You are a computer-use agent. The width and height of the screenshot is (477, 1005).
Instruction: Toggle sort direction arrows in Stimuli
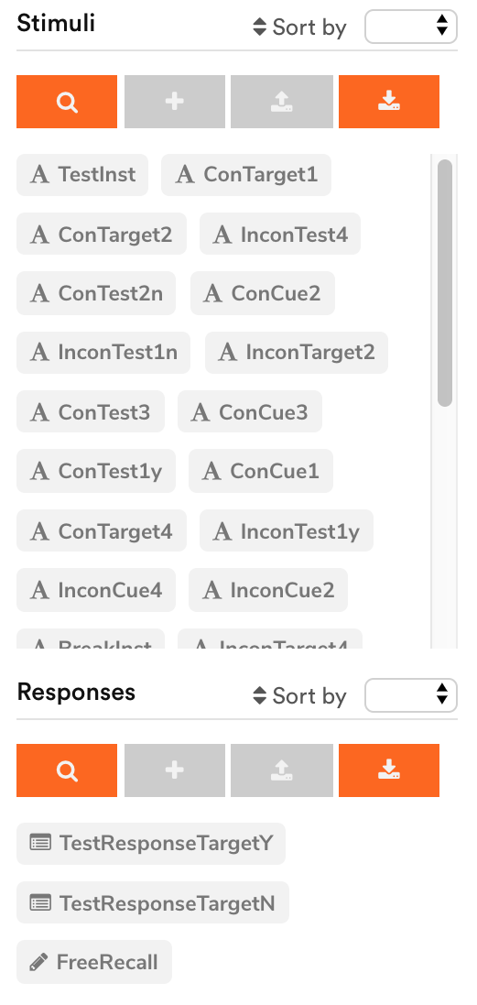coord(259,27)
